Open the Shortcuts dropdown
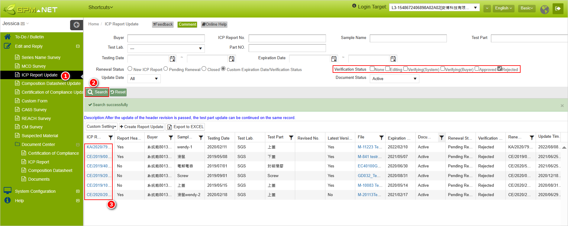The width and height of the screenshot is (568, 226). [x=101, y=7]
